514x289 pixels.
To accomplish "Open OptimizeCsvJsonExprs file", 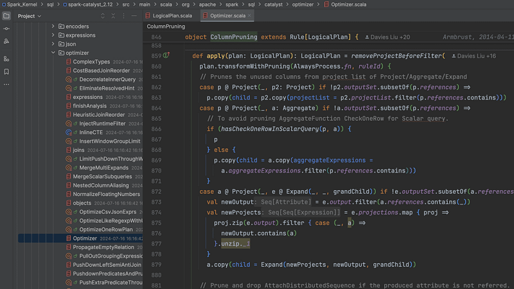I will (x=107, y=212).
